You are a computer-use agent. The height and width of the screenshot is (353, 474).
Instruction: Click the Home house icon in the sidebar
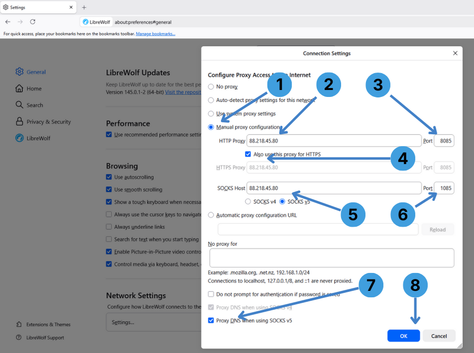pos(19,88)
